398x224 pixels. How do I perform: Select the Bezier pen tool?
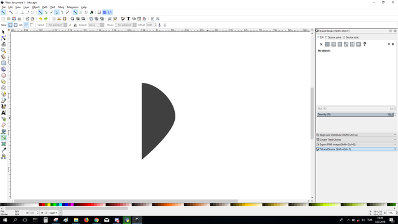[3, 100]
